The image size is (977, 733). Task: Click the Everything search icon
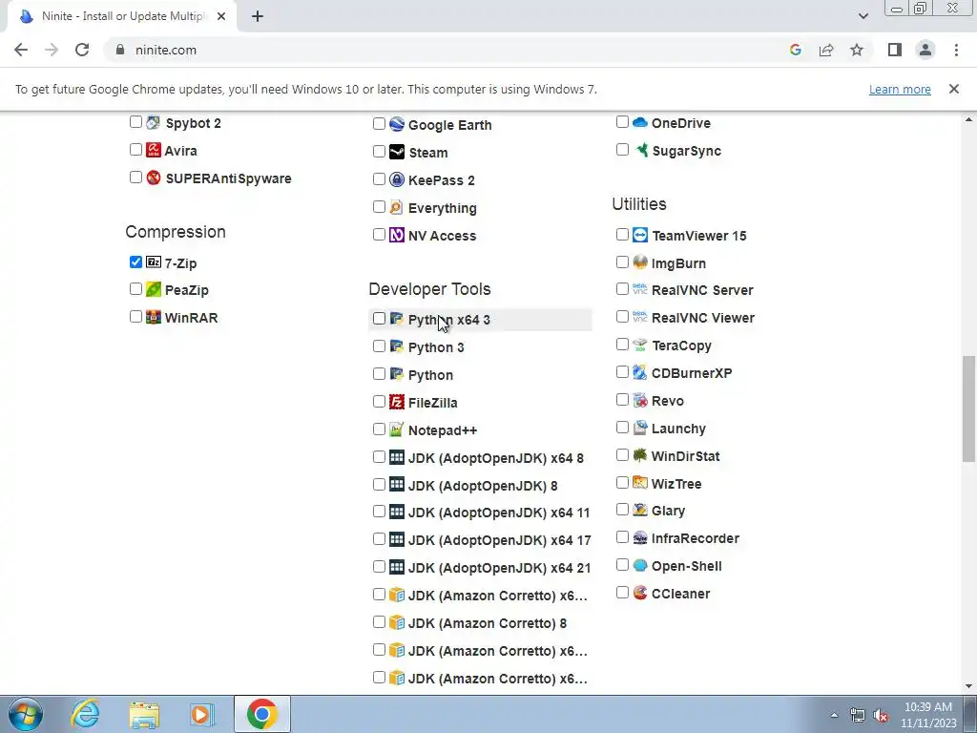[397, 207]
